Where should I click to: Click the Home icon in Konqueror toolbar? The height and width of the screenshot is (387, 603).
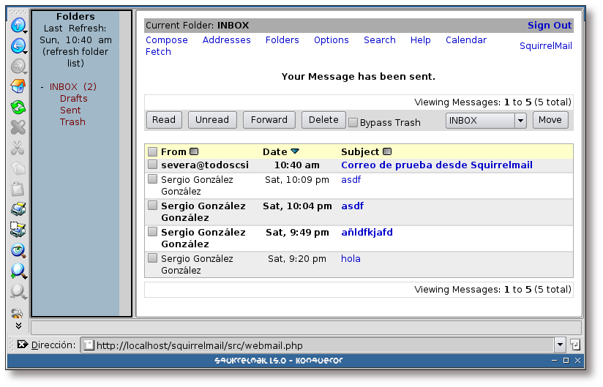18,86
